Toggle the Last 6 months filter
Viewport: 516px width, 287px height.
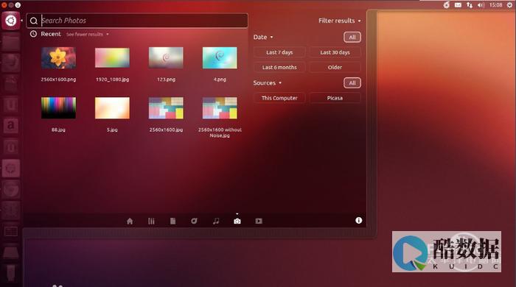pyautogui.click(x=279, y=67)
